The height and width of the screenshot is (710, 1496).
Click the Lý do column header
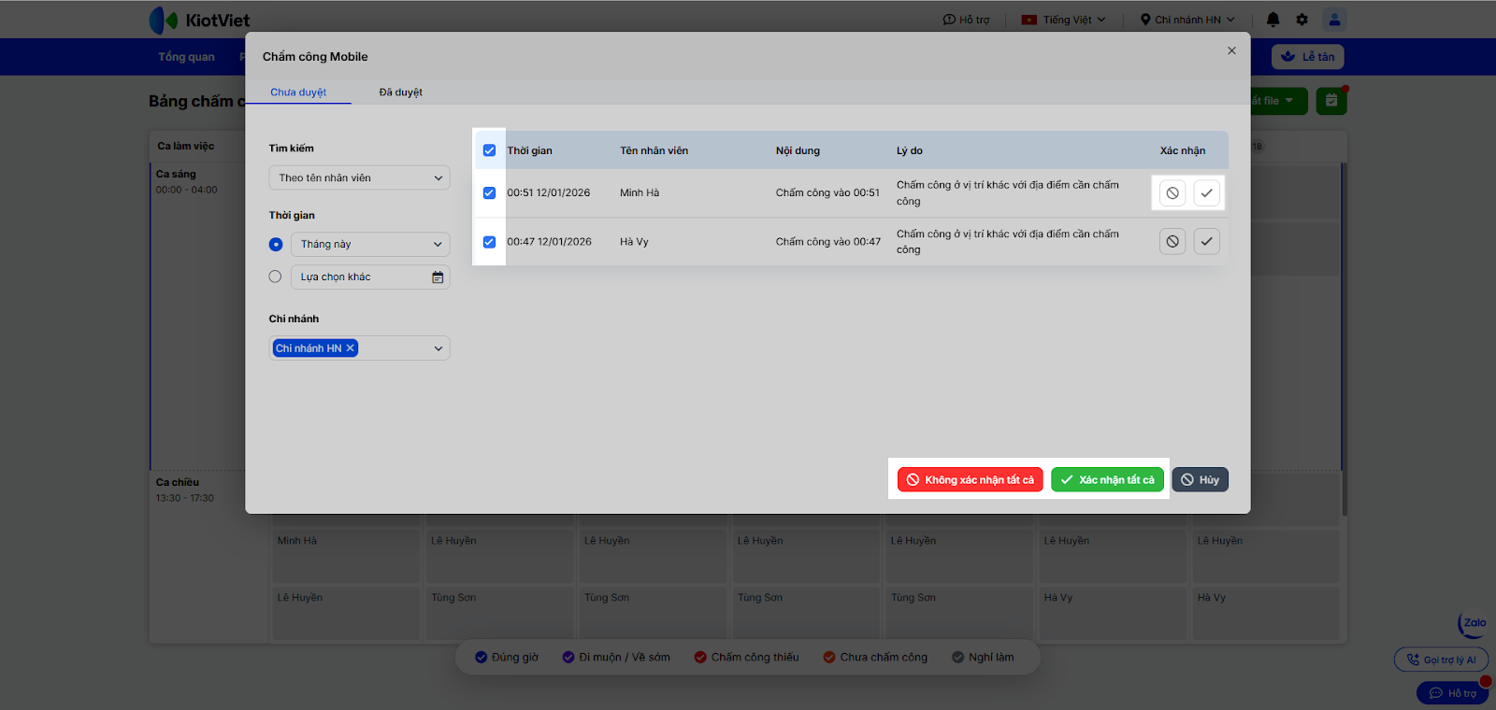[x=910, y=150]
